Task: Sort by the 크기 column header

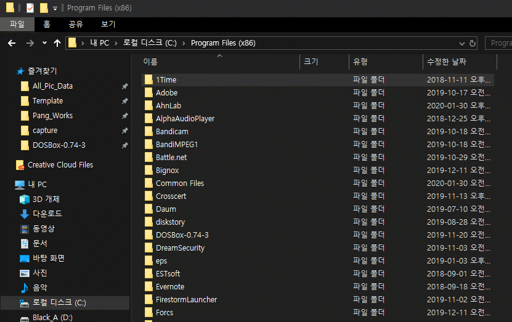Action: tap(311, 62)
